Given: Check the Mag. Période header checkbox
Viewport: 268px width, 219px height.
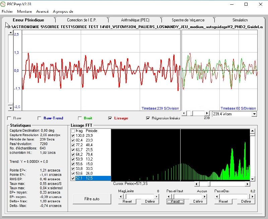Looking at the screenshot, I should 73,131.
